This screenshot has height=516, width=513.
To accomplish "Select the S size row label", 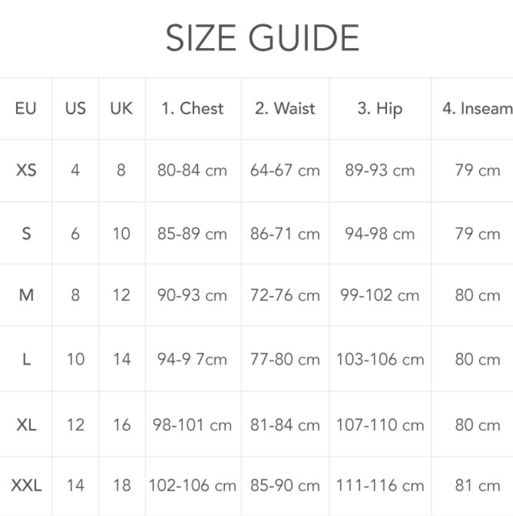I will [x=26, y=234].
